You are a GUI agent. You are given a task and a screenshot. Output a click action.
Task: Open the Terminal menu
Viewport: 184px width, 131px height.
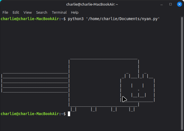pos(59,12)
